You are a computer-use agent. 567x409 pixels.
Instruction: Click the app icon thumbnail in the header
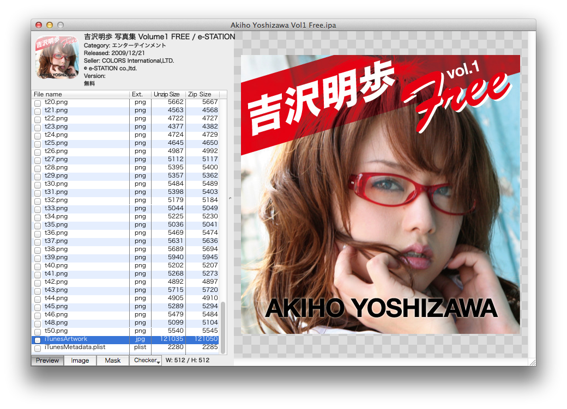point(57,57)
